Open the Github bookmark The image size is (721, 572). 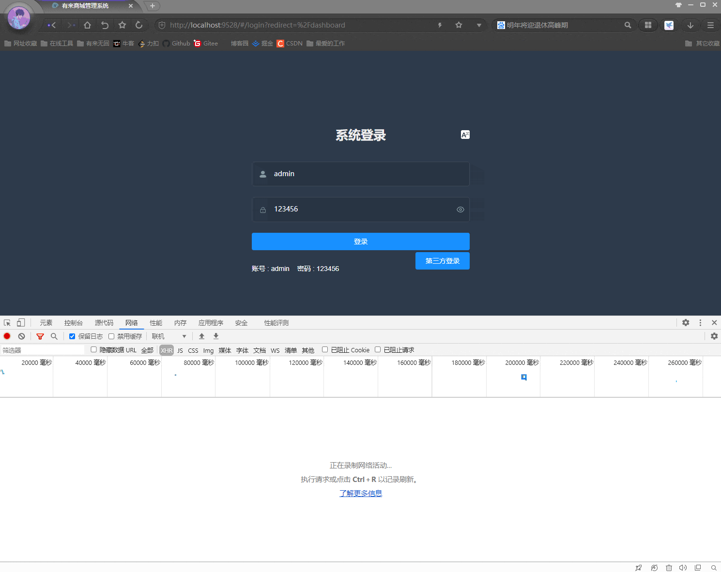click(x=177, y=44)
